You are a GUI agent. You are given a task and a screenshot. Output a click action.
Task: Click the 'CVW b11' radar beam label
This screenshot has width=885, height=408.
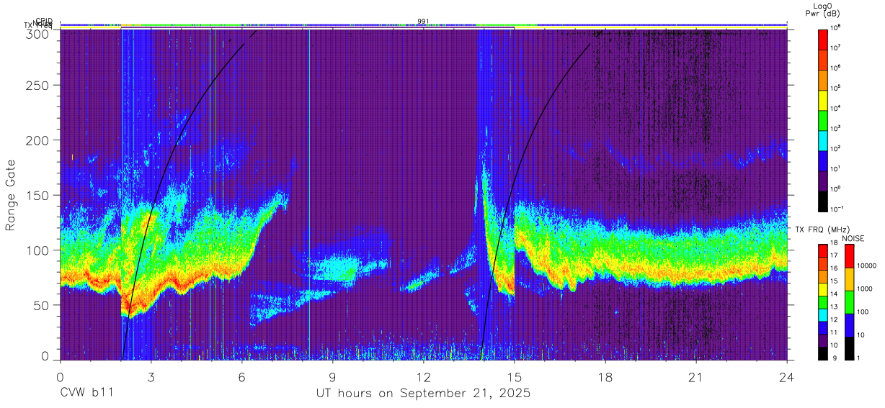[86, 393]
